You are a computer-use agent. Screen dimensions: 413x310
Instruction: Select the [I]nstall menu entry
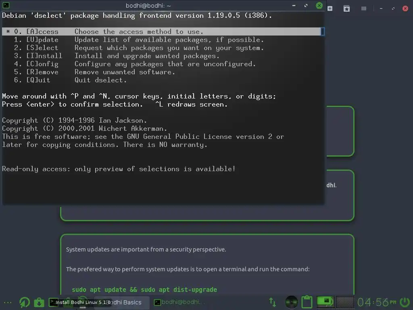click(x=117, y=56)
